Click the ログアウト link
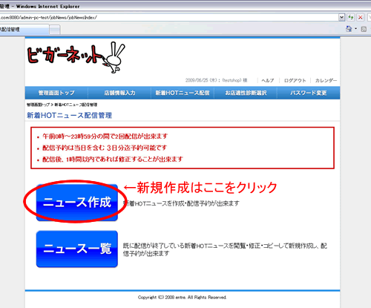Image resolution: width=371 pixels, height=308 pixels. coord(295,80)
